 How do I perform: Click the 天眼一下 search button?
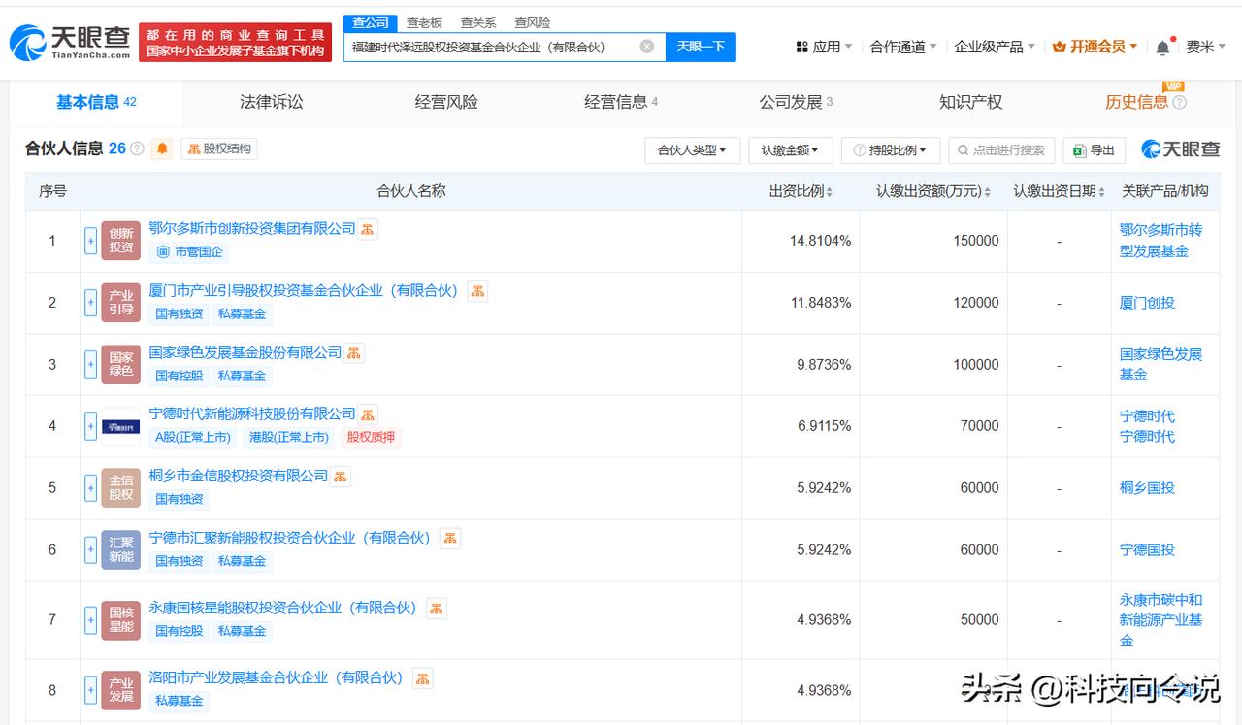coord(701,47)
